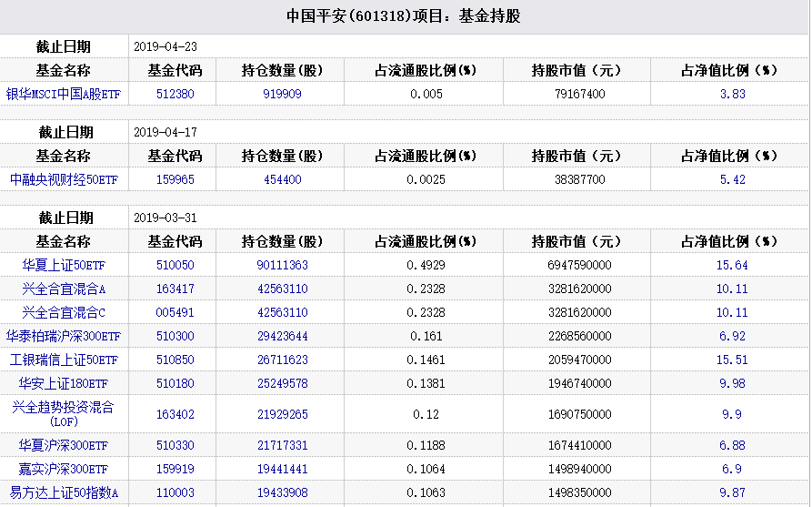
Task: Click net value ratio 6.92
Action: pos(732,337)
